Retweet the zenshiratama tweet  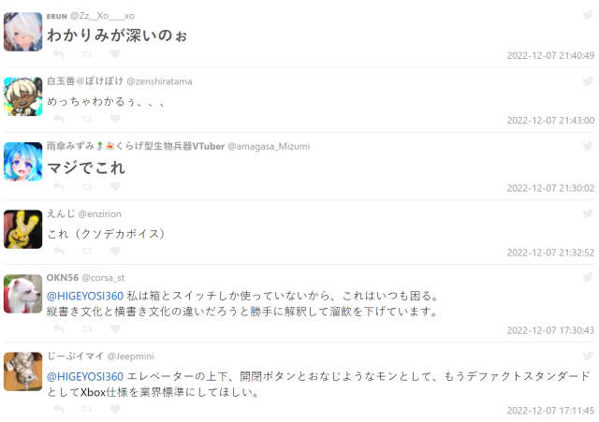click(x=87, y=119)
